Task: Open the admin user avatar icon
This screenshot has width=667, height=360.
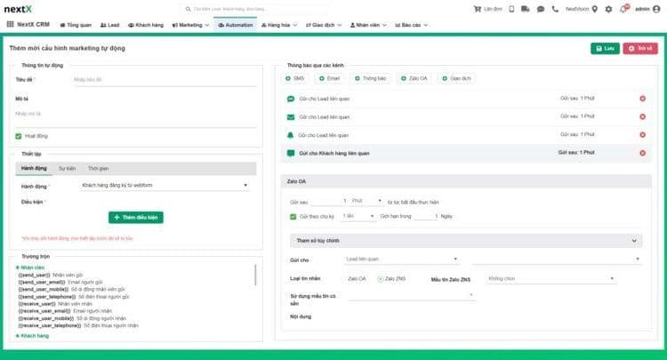Action: point(656,9)
